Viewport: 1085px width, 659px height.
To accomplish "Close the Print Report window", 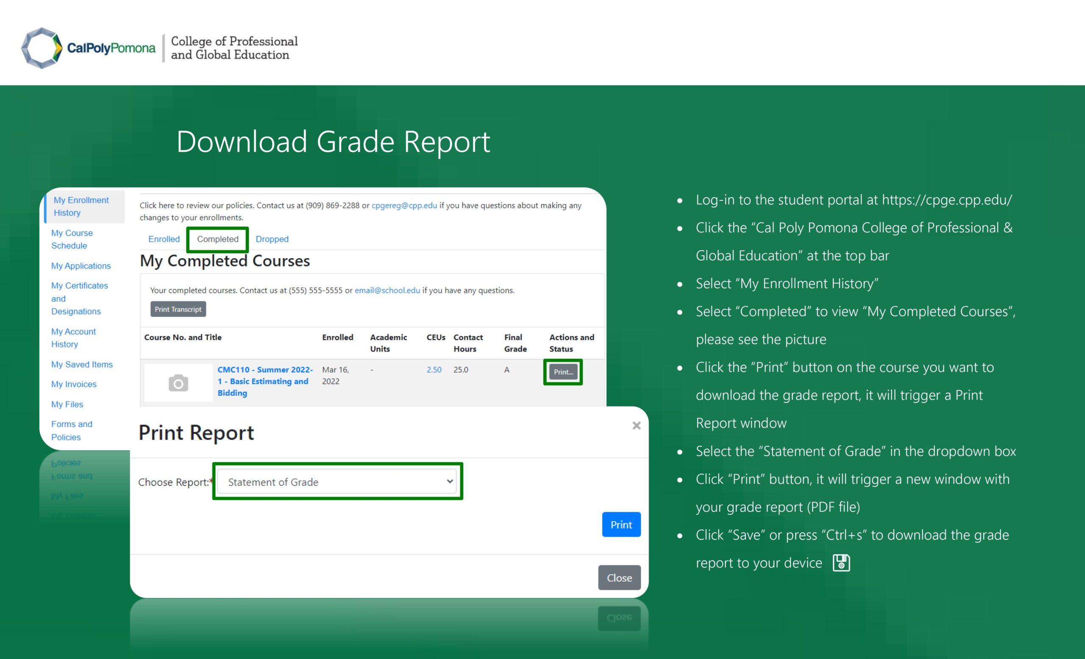I will click(x=619, y=578).
